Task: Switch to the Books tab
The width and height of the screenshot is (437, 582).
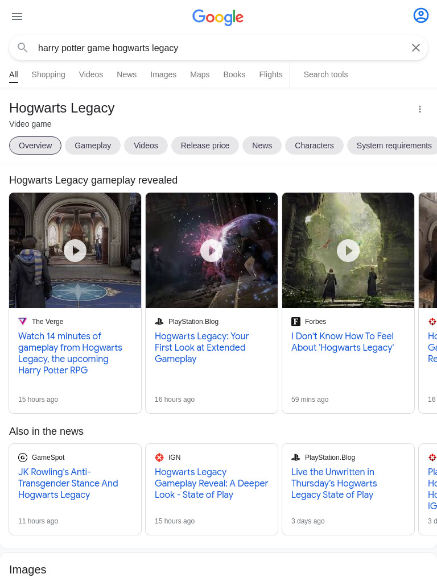Action: pos(234,74)
